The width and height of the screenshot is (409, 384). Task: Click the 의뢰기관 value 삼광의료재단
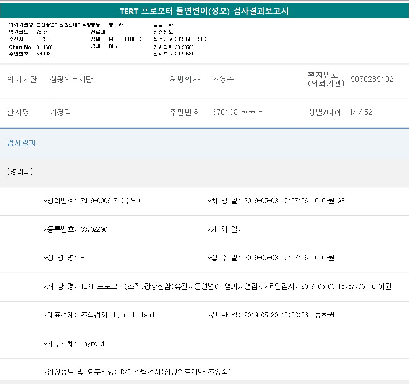[71, 80]
